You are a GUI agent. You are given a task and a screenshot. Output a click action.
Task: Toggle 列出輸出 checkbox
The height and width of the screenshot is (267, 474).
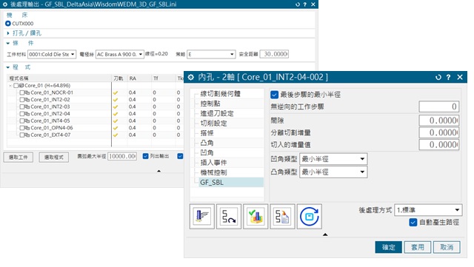(145, 156)
